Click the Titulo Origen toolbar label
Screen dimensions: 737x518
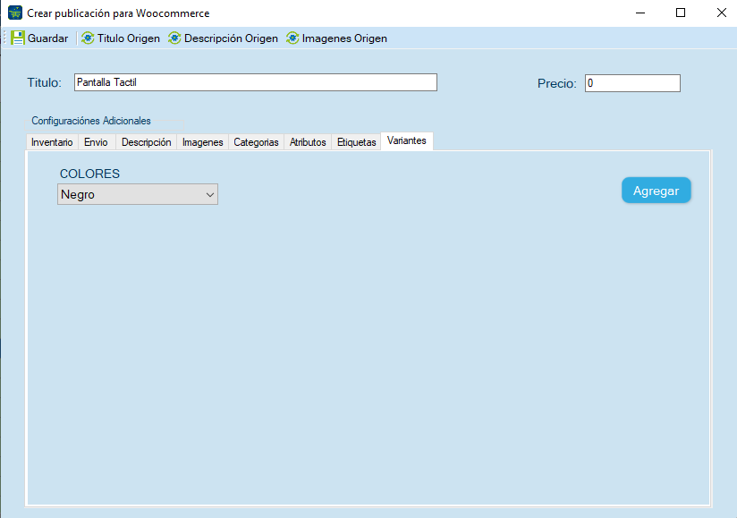(128, 38)
